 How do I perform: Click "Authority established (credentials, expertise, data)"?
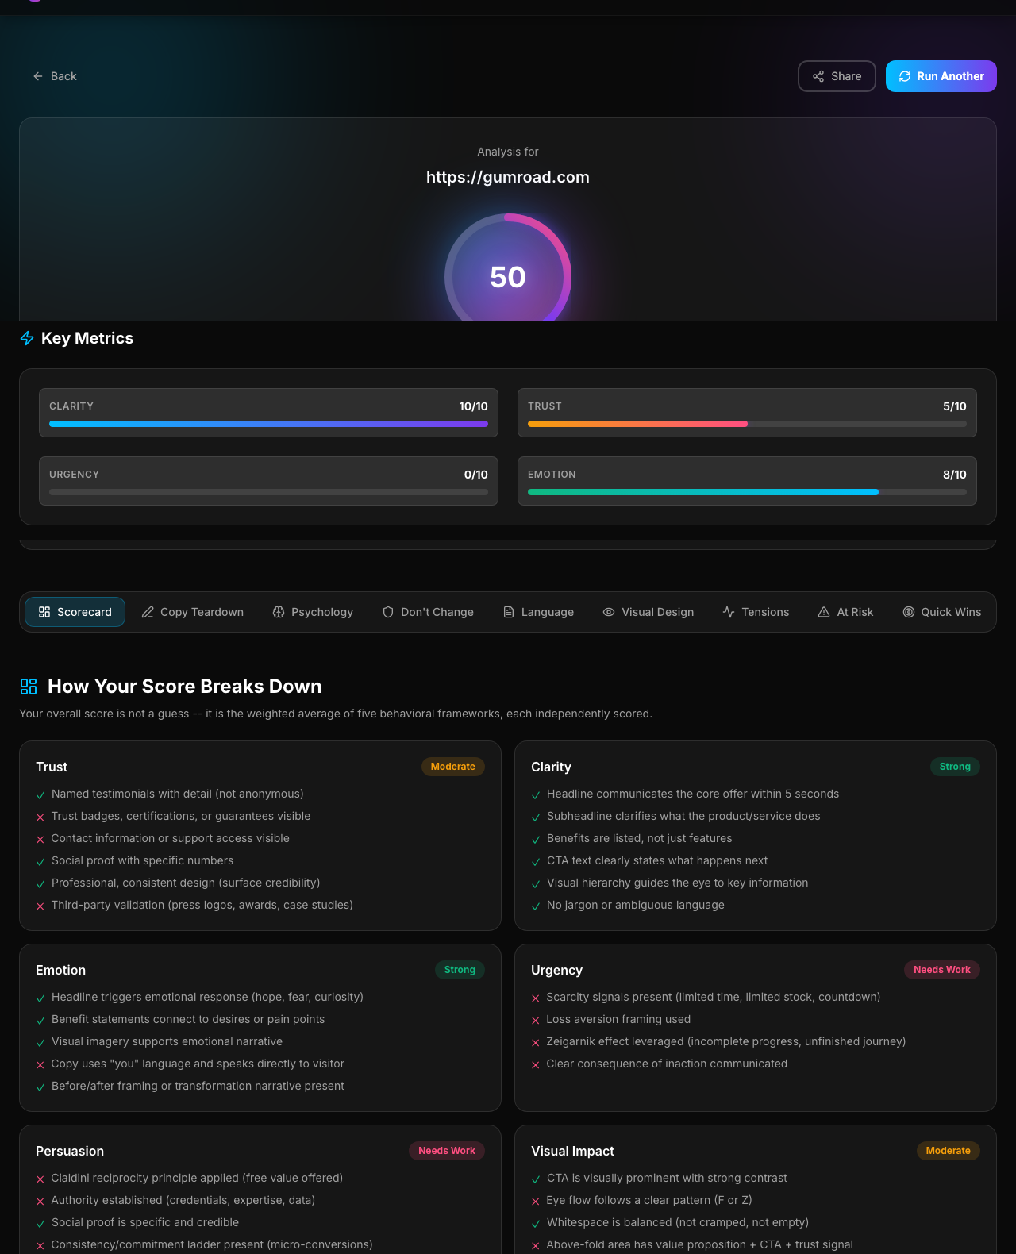(183, 1200)
